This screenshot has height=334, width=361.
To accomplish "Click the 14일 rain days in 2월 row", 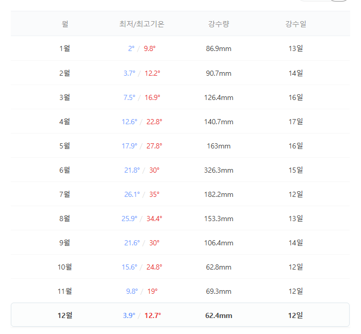I will (x=296, y=73).
